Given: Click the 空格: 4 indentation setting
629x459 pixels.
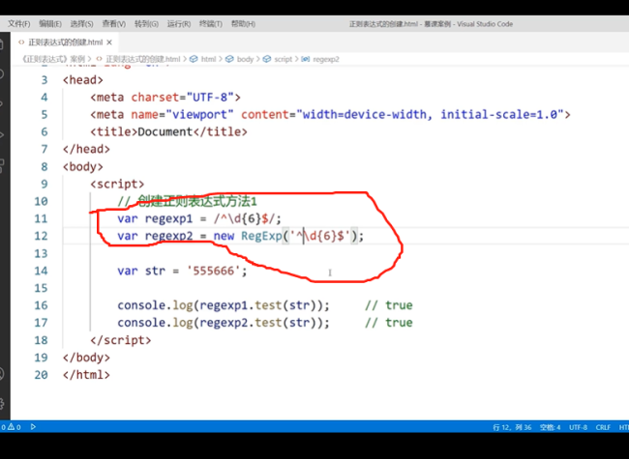Looking at the screenshot, I should [550, 427].
